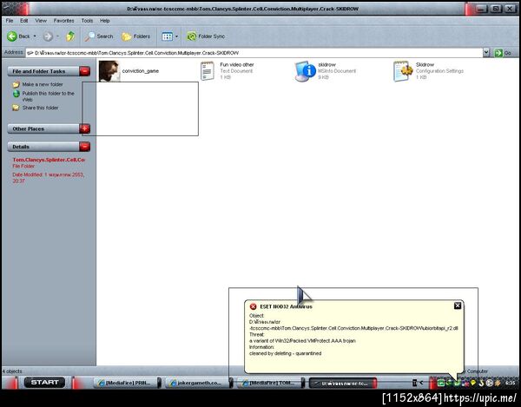Launch Folder Sync

206,36
